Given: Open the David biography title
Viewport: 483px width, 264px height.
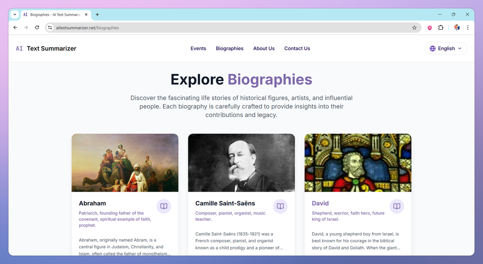Looking at the screenshot, I should [320, 203].
